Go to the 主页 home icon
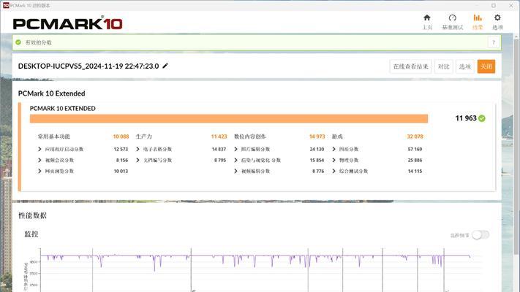 point(427,18)
